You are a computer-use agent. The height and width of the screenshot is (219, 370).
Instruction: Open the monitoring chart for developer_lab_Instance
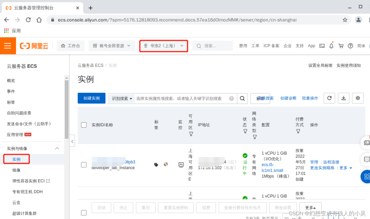181,165
